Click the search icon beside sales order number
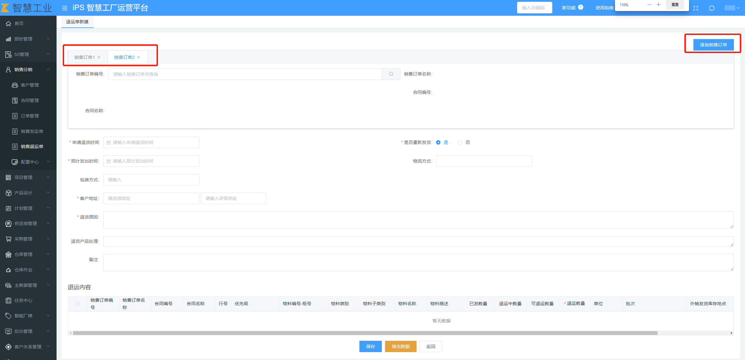Image resolution: width=745 pixels, height=360 pixels. pos(391,74)
